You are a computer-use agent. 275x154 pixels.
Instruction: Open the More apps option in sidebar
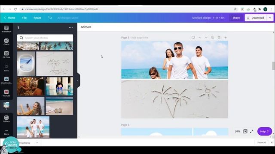click(6, 132)
